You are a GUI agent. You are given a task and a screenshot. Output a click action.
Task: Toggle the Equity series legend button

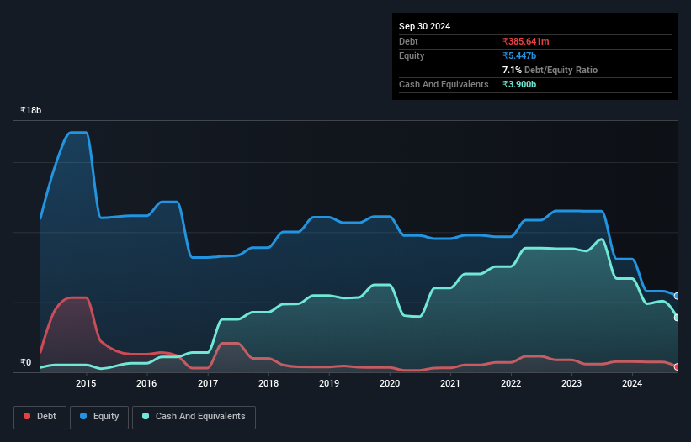click(99, 417)
